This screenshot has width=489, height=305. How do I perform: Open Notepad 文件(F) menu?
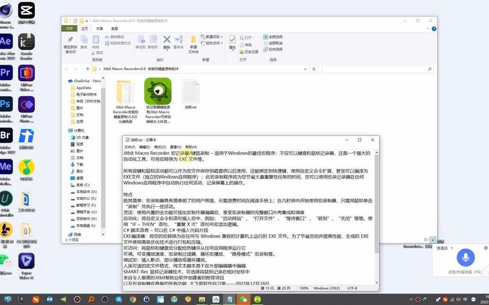tap(130, 147)
